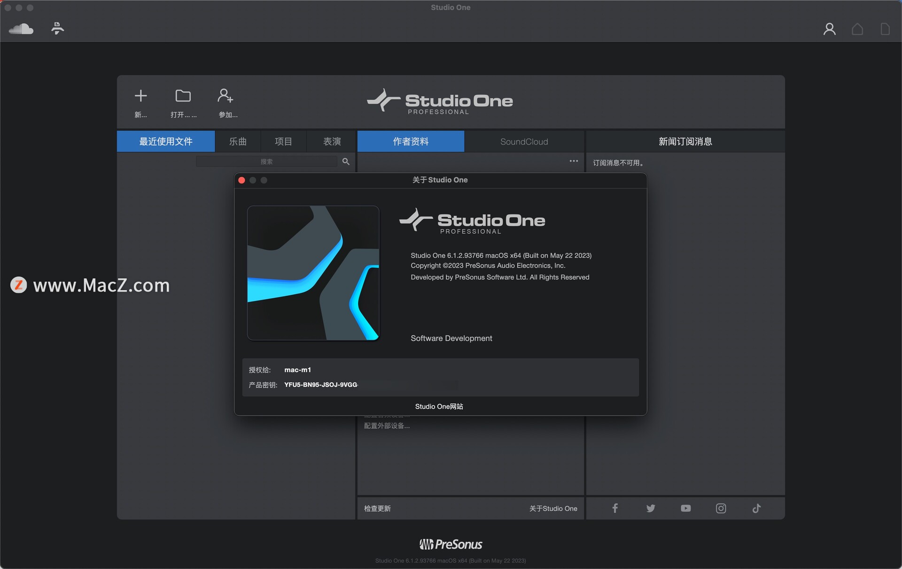The width and height of the screenshot is (902, 569).
Task: Open the SoundCloud icon in top toolbar
Action: 21,29
